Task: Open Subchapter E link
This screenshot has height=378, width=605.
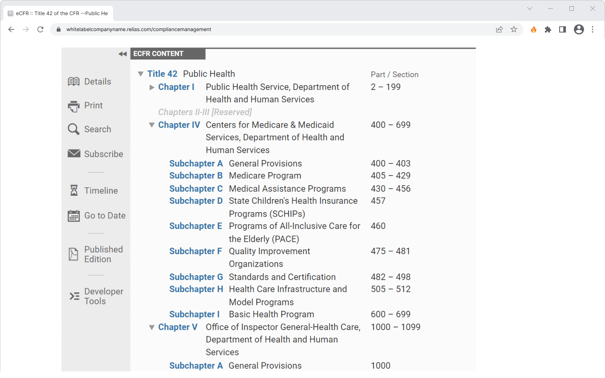Action: pos(196,226)
